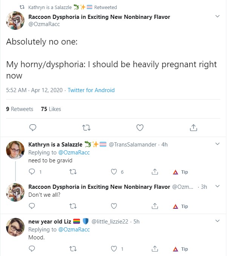Reply to "need to be gravid" tweet
Viewport: 229px width, 256px height.
[32, 171]
